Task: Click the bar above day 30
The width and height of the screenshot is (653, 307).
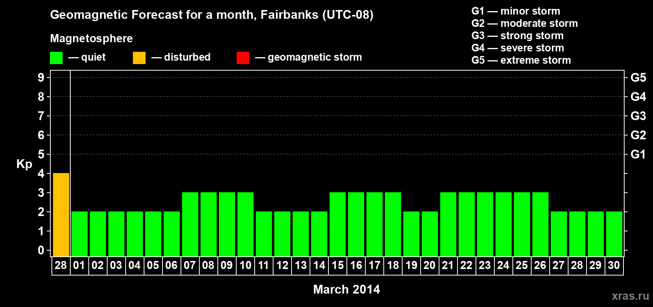Action: [614, 234]
